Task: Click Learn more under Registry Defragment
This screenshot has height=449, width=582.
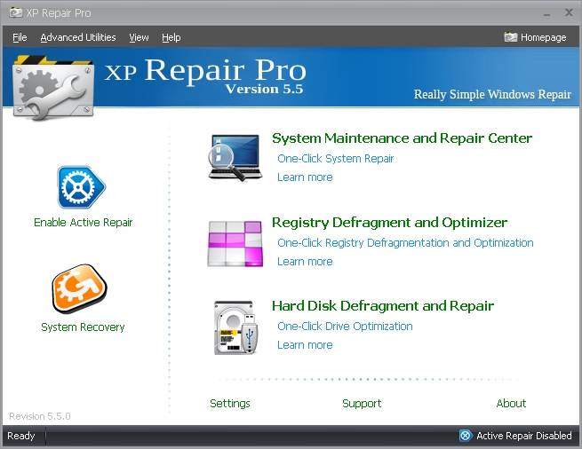Action: click(305, 262)
